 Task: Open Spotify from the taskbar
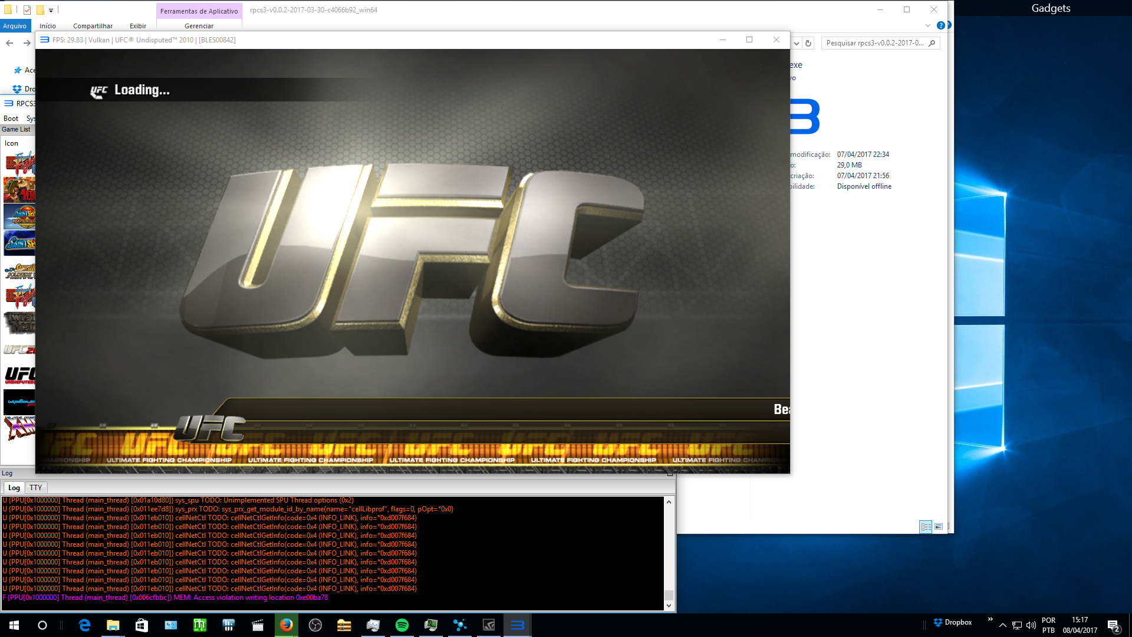[x=402, y=625]
